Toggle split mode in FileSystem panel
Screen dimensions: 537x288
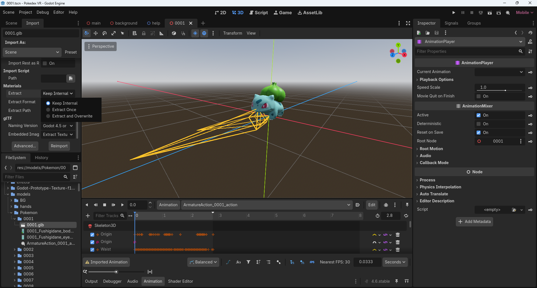click(75, 168)
